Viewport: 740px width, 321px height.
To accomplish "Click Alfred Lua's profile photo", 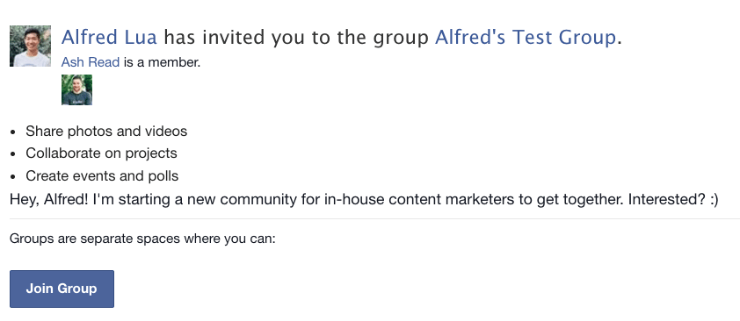I will 30,46.
